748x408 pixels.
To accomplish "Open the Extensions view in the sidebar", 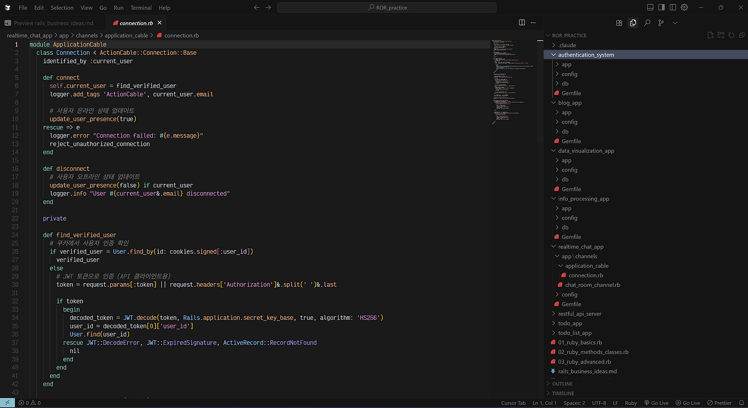I will point(619,23).
